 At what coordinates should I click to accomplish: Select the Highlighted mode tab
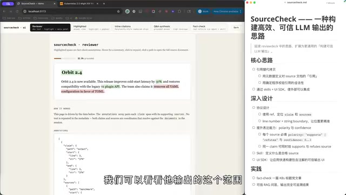point(91,28)
